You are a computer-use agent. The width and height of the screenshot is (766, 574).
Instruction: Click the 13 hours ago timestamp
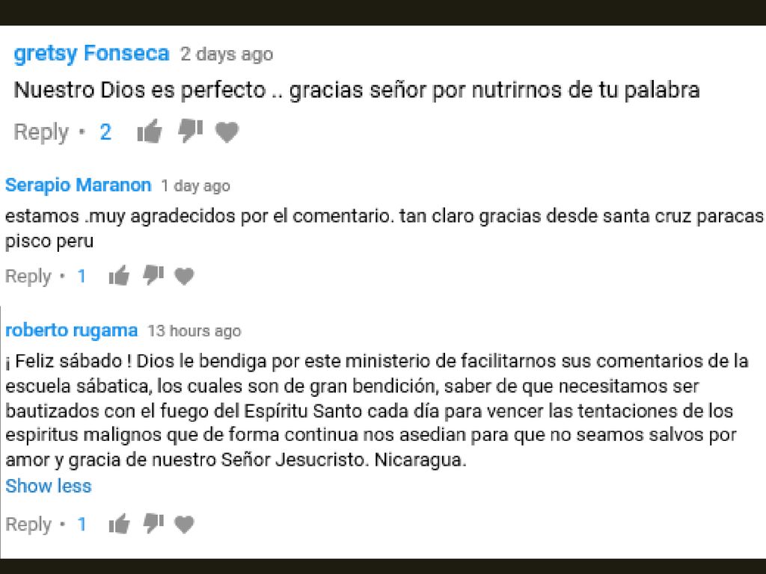194,331
